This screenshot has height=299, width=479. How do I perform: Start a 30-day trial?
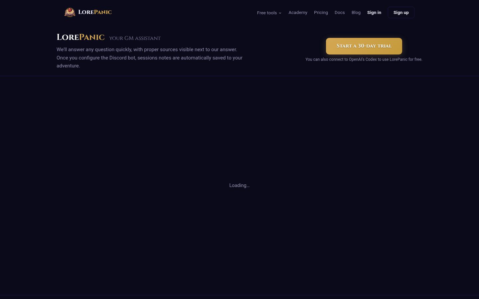pos(364,46)
